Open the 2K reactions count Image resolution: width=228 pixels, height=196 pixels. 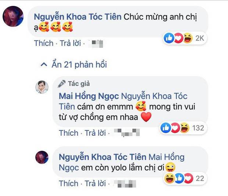199,38
